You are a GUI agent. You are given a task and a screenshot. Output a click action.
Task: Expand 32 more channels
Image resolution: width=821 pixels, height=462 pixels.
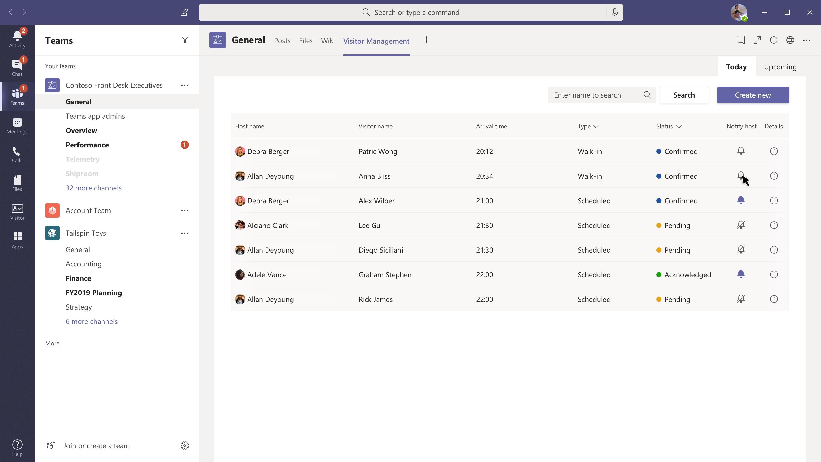(93, 188)
